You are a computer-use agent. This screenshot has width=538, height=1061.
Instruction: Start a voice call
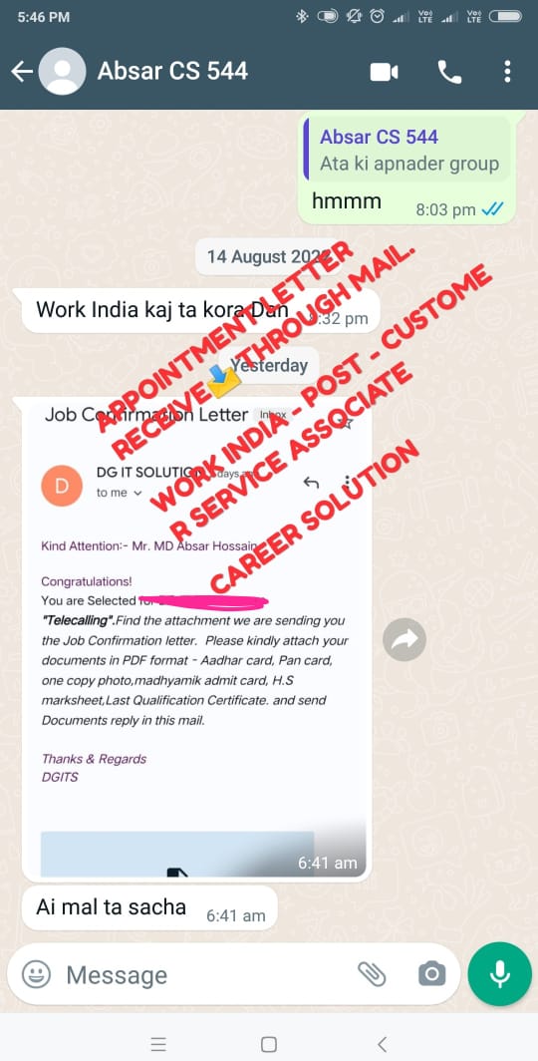pyautogui.click(x=449, y=72)
